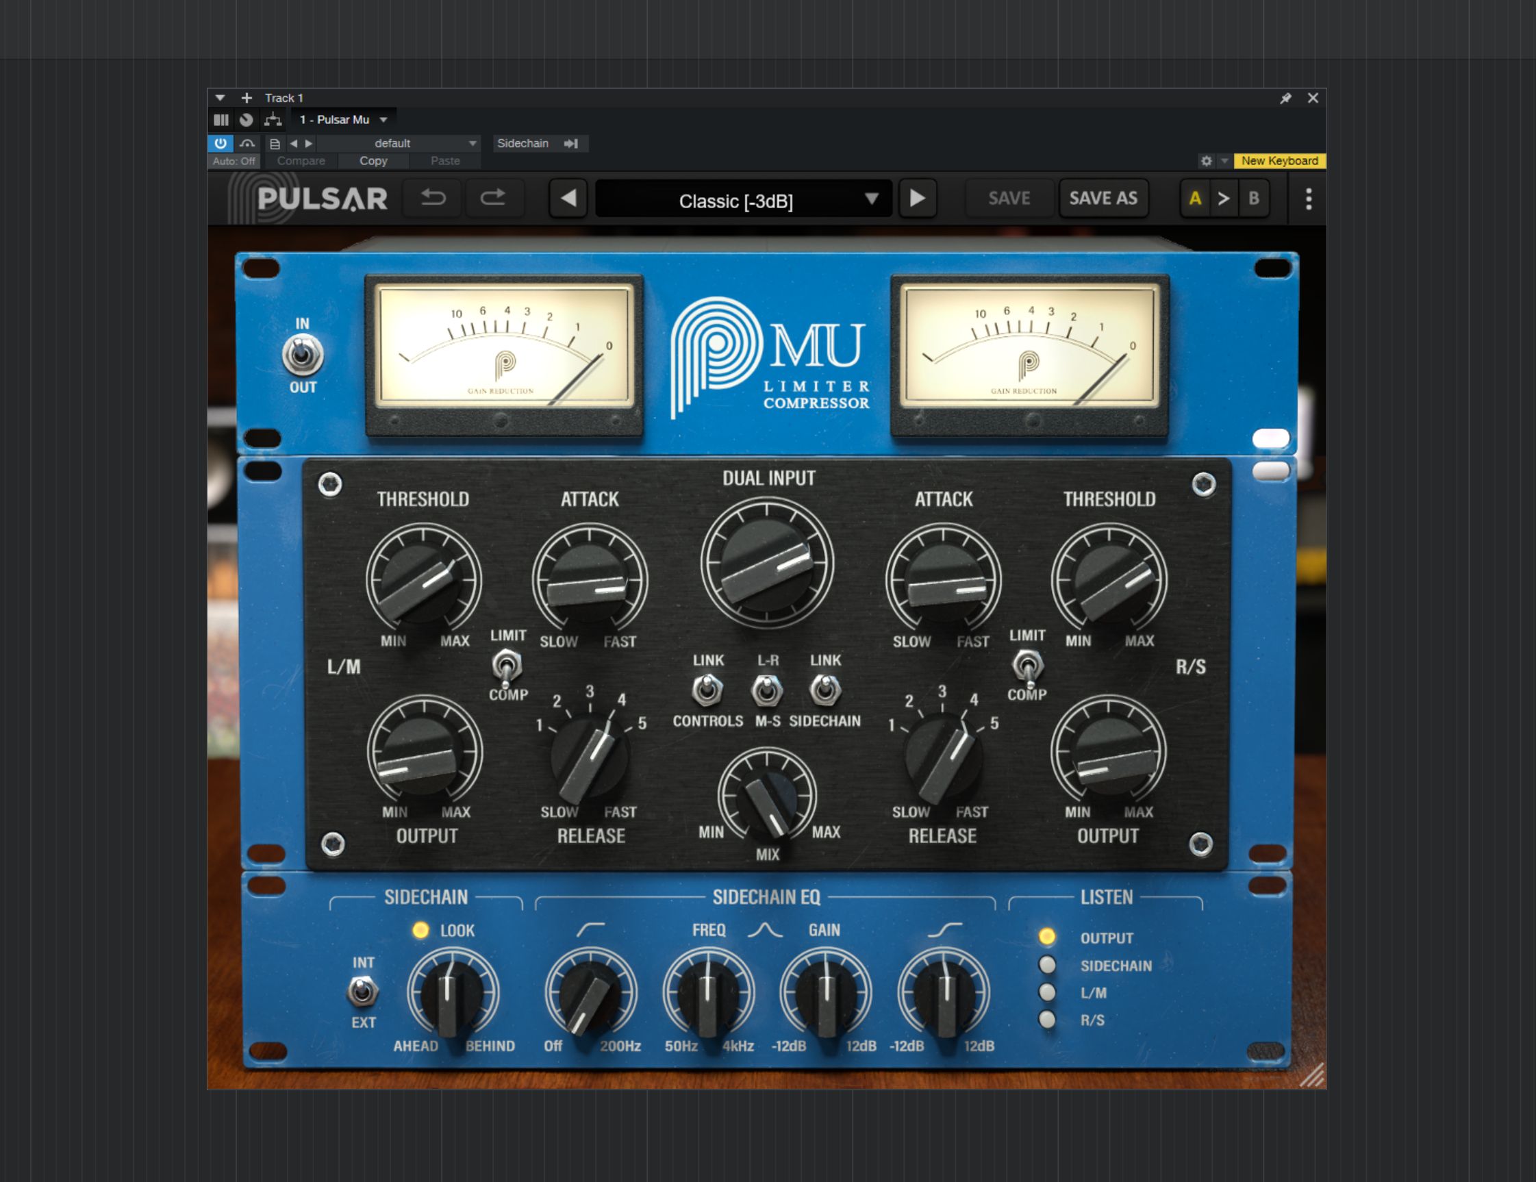Click the LOOK AHEAD/BEHIND knob
Image resolution: width=1536 pixels, height=1182 pixels.
click(x=453, y=994)
